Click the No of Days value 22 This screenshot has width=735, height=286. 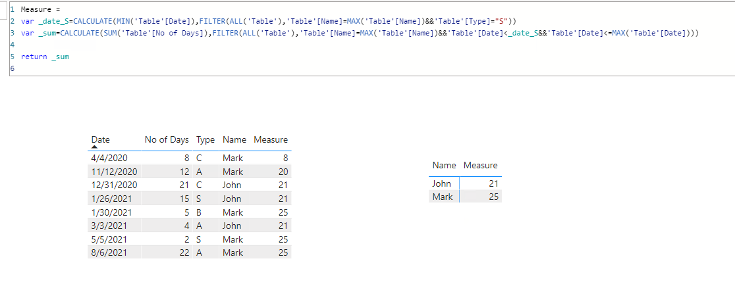point(184,252)
